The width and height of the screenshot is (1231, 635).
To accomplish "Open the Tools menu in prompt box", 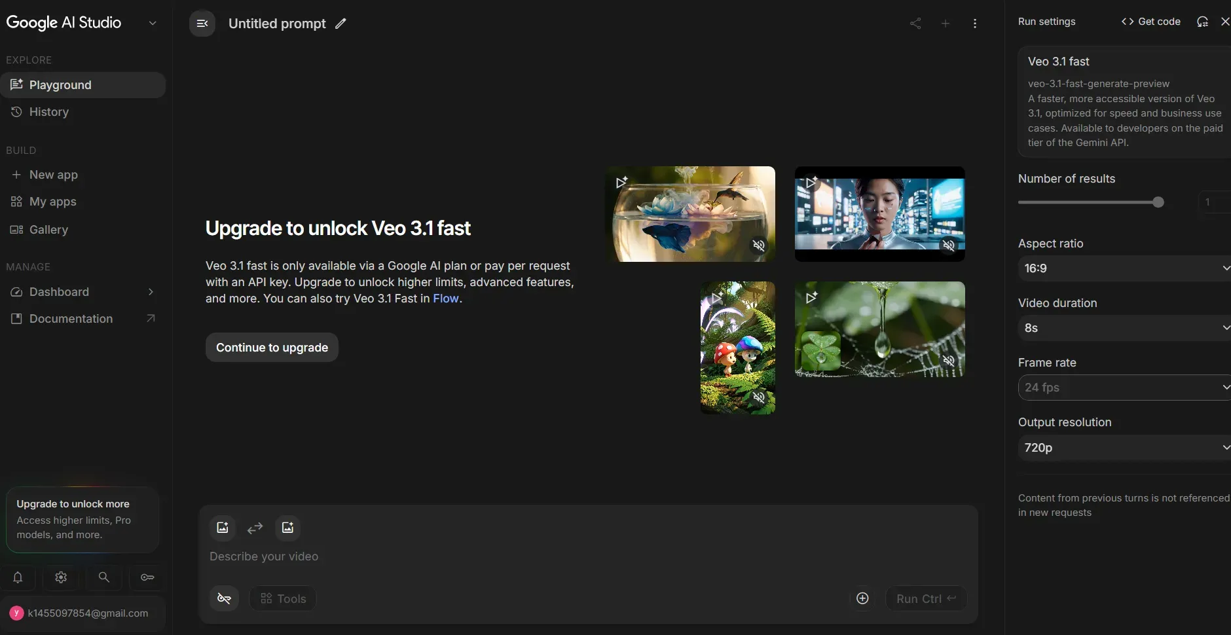I will coord(283,598).
